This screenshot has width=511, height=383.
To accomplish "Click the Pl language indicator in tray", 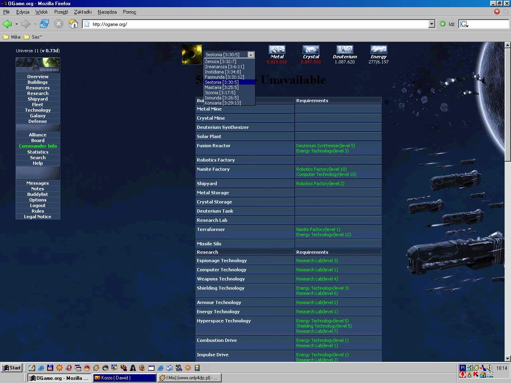I will [x=463, y=367].
